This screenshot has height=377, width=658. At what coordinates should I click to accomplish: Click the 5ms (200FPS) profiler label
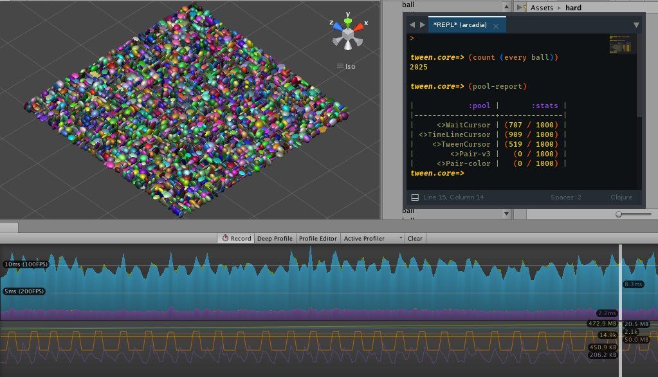24,291
